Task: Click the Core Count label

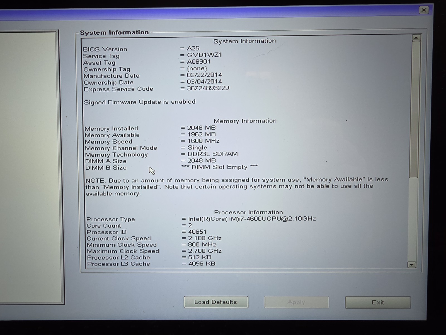Action: click(104, 226)
